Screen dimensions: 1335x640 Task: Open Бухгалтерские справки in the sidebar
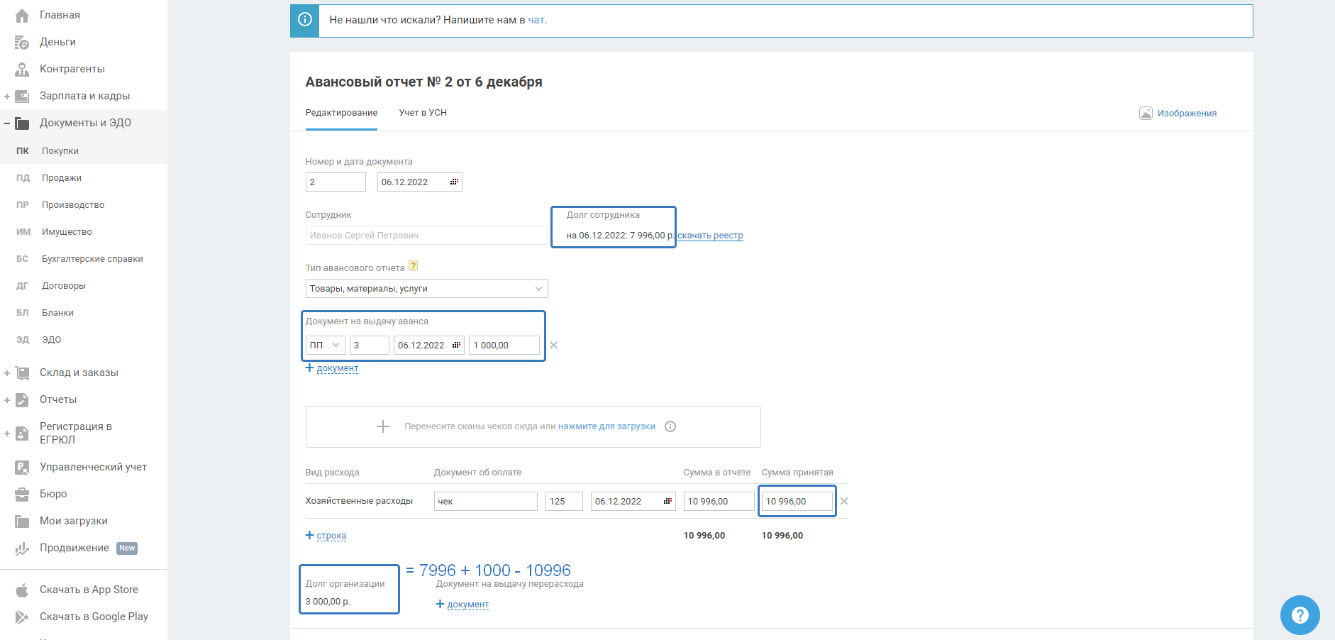(92, 259)
